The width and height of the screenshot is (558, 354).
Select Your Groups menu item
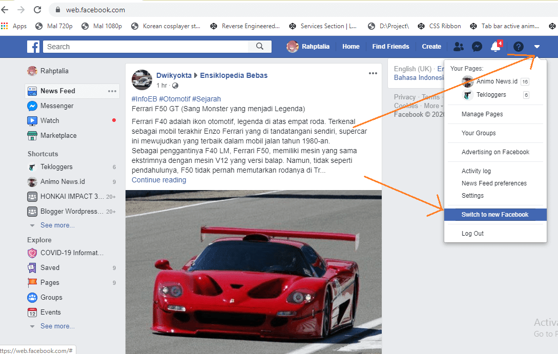pyautogui.click(x=479, y=133)
